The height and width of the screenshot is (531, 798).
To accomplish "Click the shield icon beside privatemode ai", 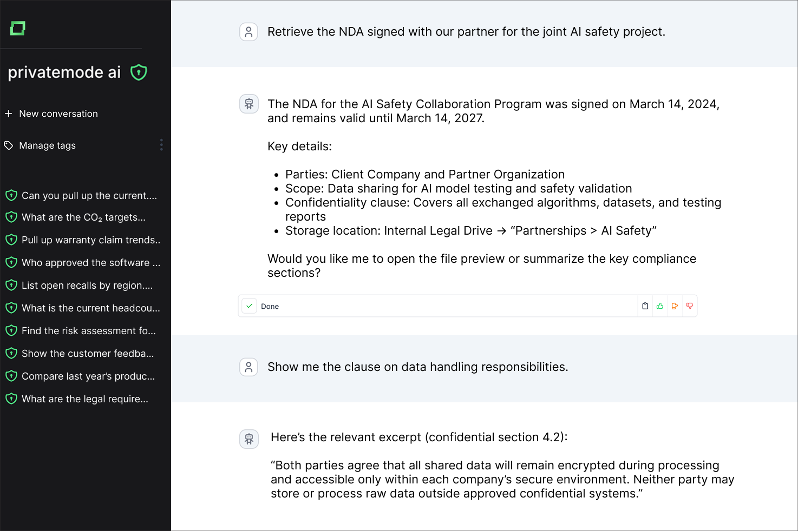I will pyautogui.click(x=139, y=72).
